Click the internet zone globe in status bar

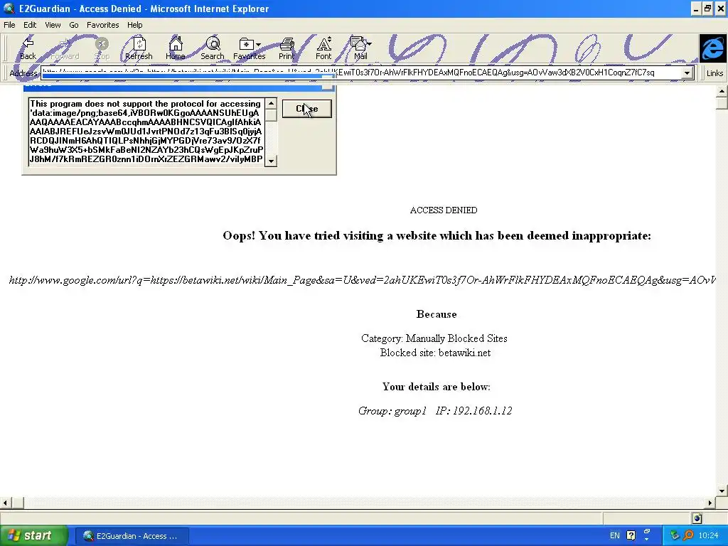tap(697, 518)
